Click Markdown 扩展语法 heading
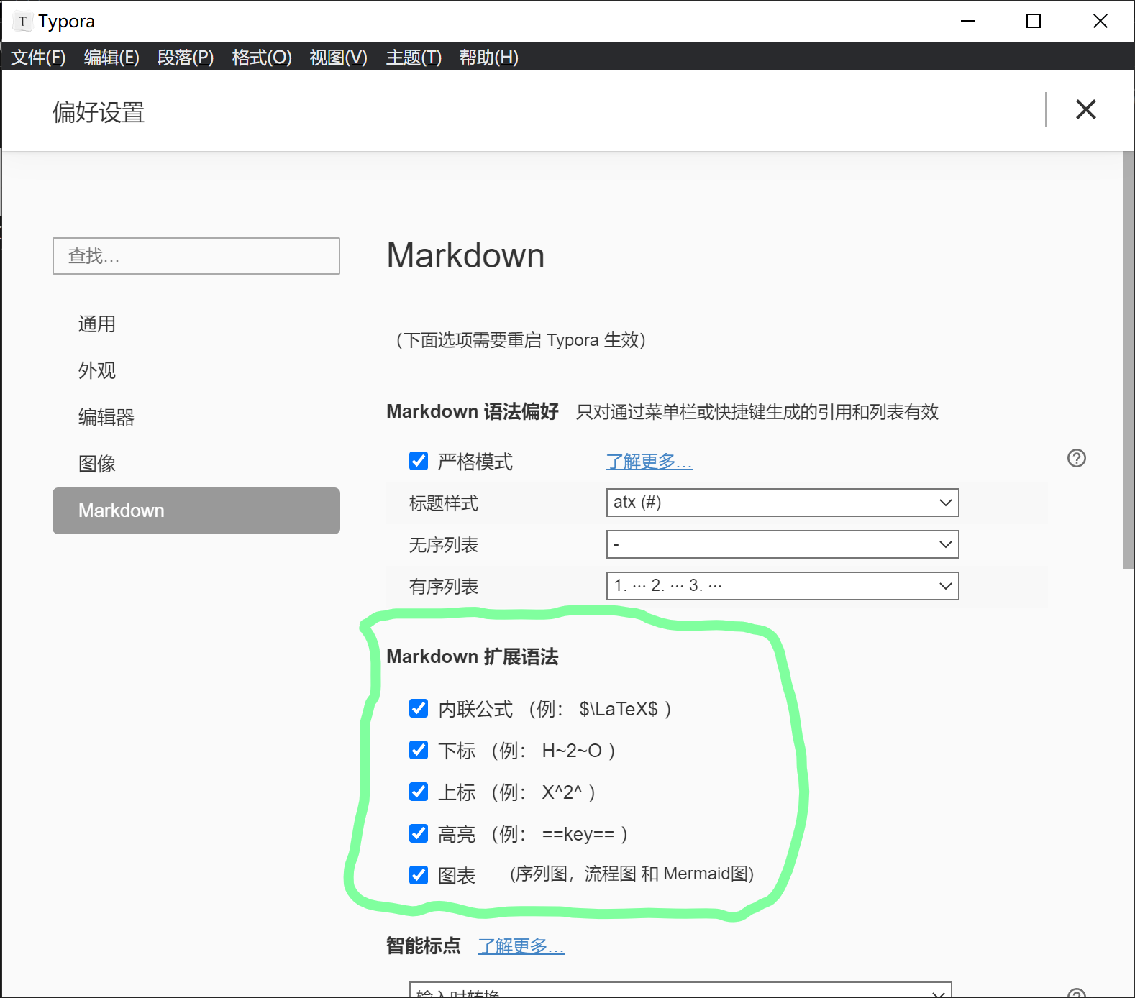 click(472, 656)
